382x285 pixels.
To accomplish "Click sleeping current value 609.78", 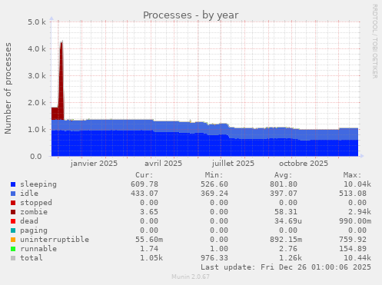I will click(144, 184).
